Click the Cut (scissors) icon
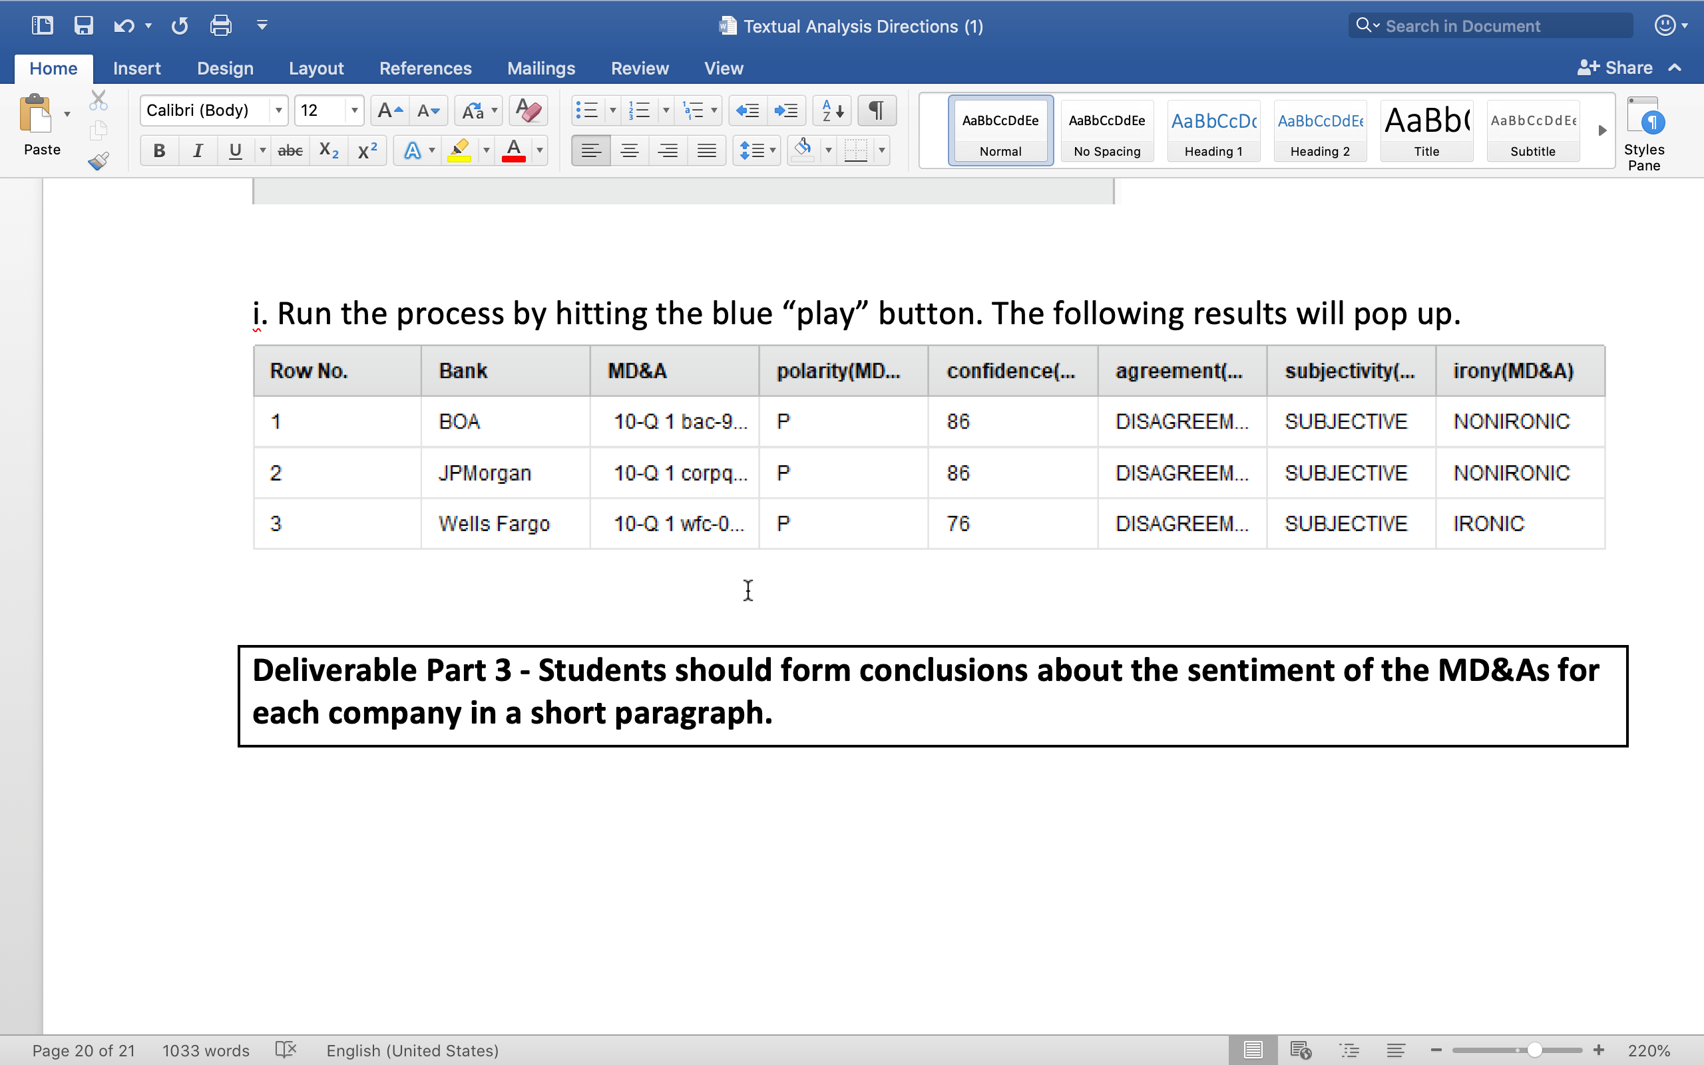This screenshot has height=1065, width=1704. point(98,99)
